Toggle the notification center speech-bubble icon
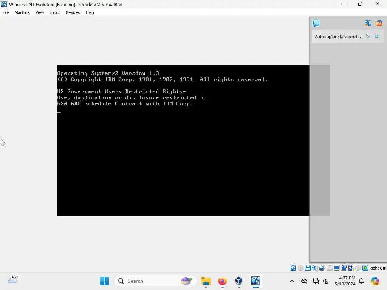The image size is (387, 290). [x=316, y=23]
